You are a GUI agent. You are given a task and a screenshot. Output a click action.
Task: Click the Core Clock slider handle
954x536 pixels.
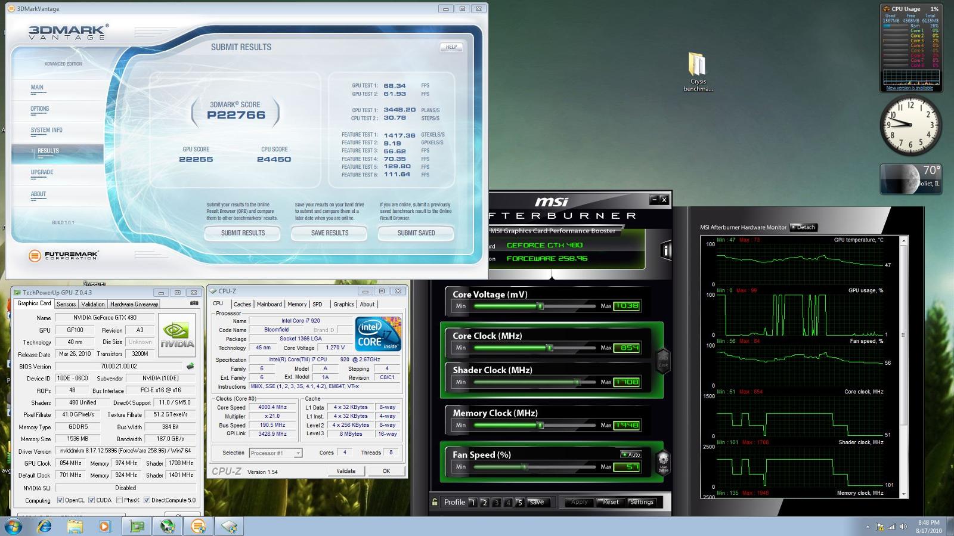[x=550, y=348]
